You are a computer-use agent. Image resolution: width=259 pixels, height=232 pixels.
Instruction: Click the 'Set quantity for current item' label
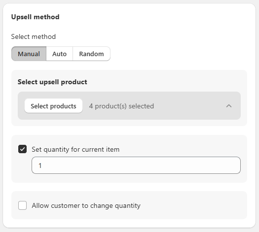point(75,149)
